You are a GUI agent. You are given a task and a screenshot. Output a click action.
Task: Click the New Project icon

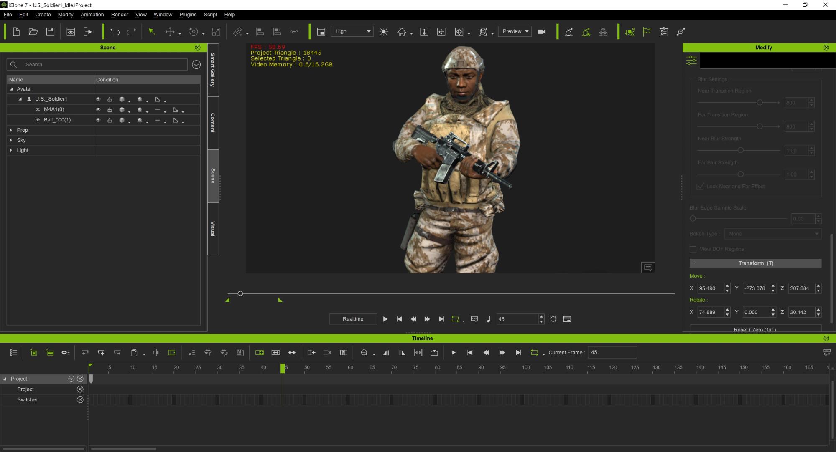tap(16, 32)
